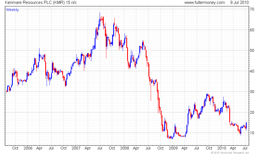Click the 70 price axis label
The image size is (272, 155).
point(252,9)
